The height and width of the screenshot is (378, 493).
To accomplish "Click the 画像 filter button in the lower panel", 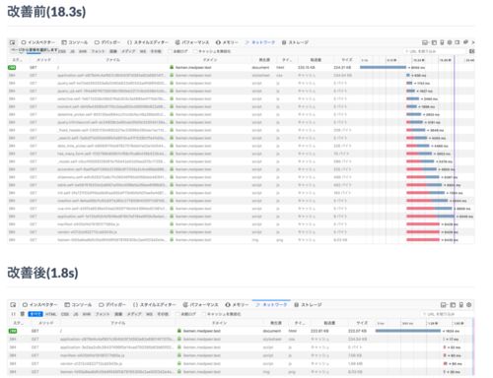I will tap(118, 314).
